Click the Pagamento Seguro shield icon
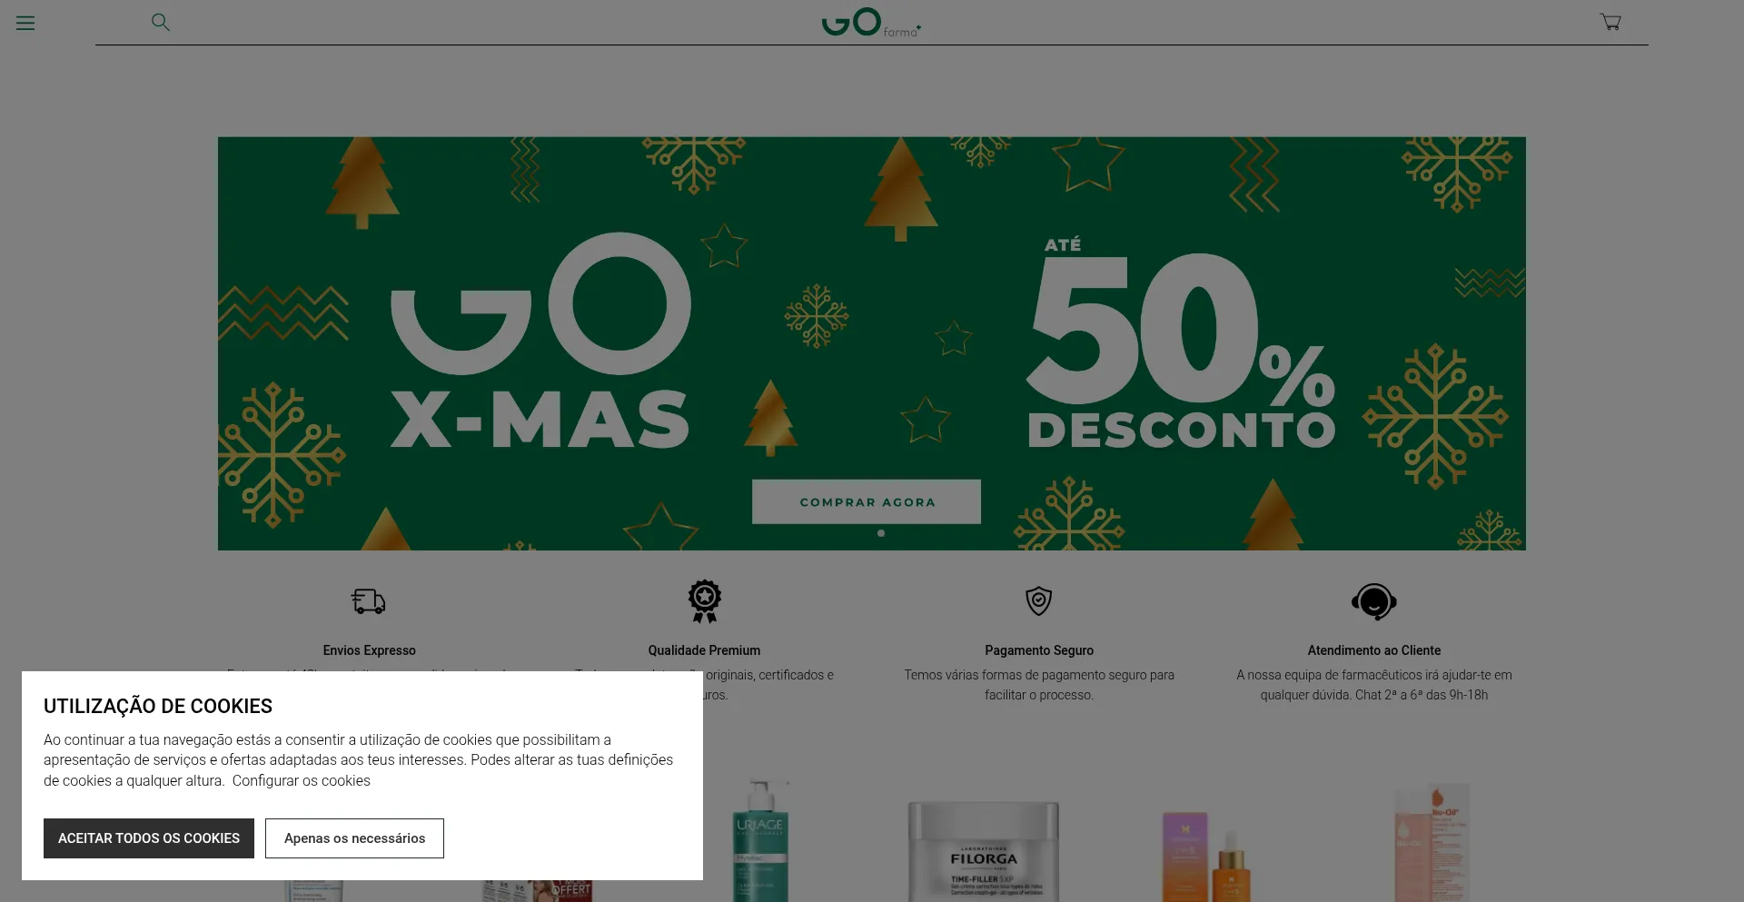 [1039, 601]
